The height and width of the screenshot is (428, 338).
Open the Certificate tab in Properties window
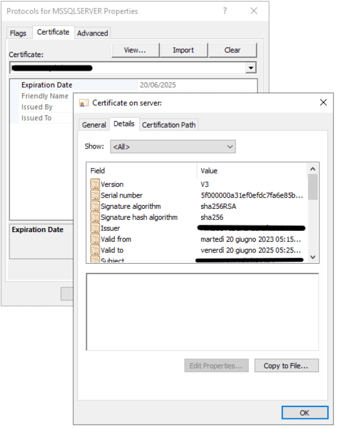(x=53, y=32)
